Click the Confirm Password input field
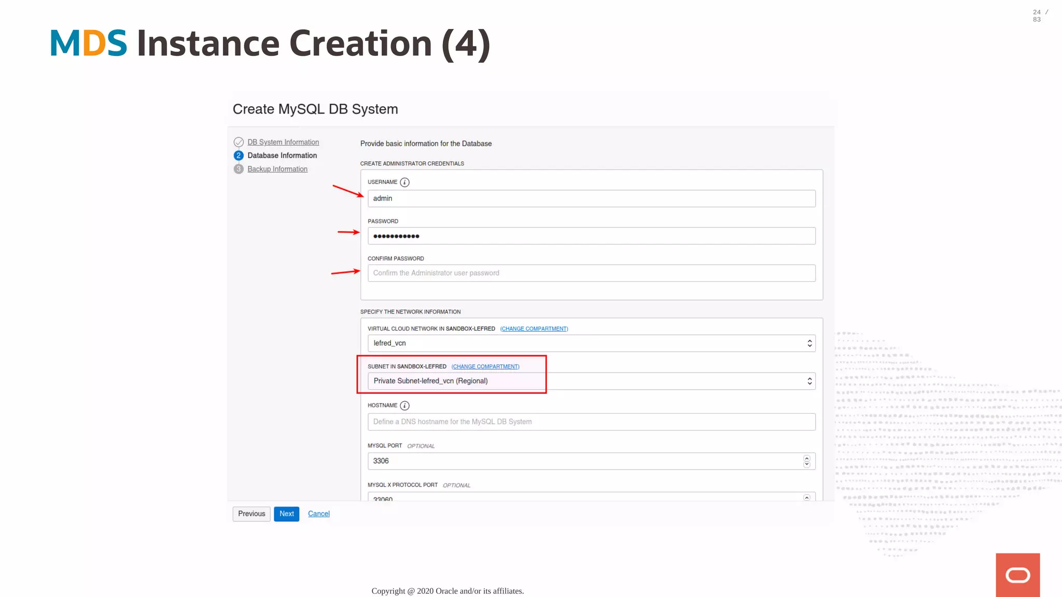The height and width of the screenshot is (597, 1062). [x=591, y=273]
